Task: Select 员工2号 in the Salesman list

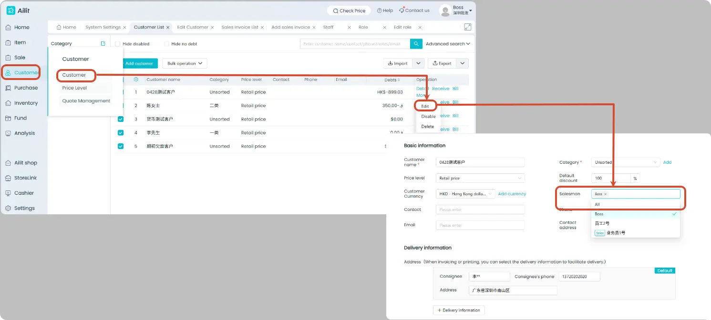Action: click(x=636, y=223)
